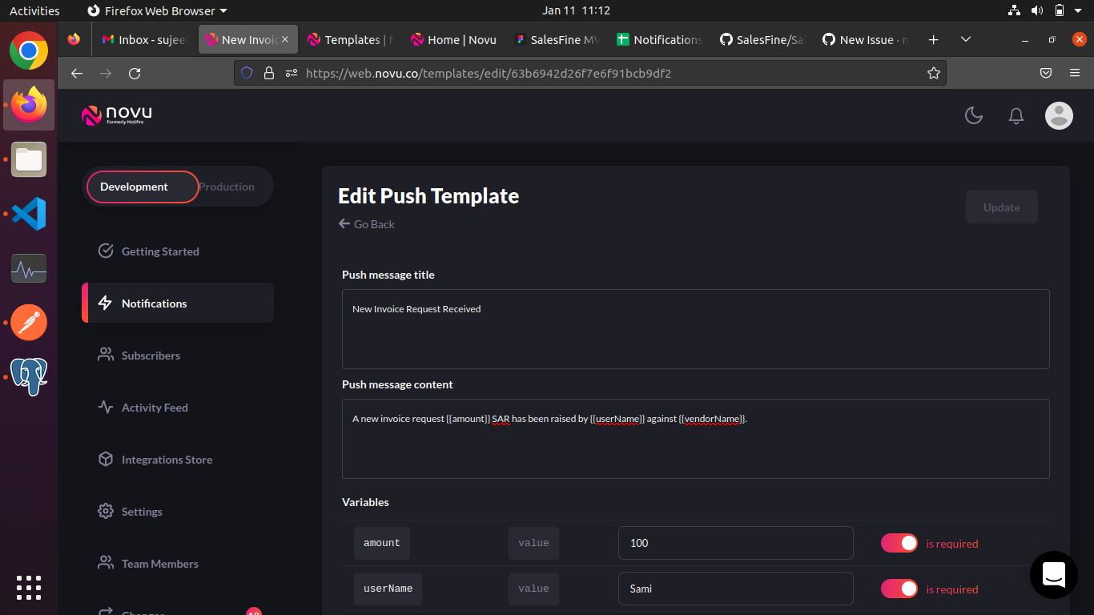
Task: Switch to the Production environment
Action: click(x=227, y=186)
